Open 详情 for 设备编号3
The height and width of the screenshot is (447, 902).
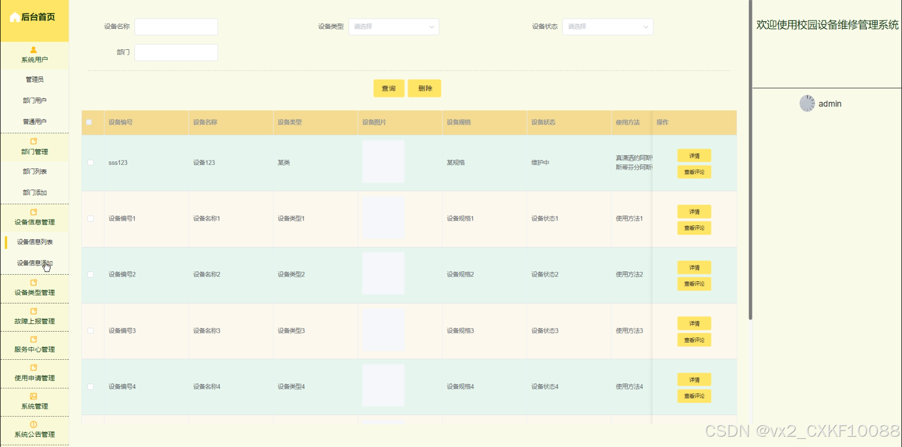point(694,323)
